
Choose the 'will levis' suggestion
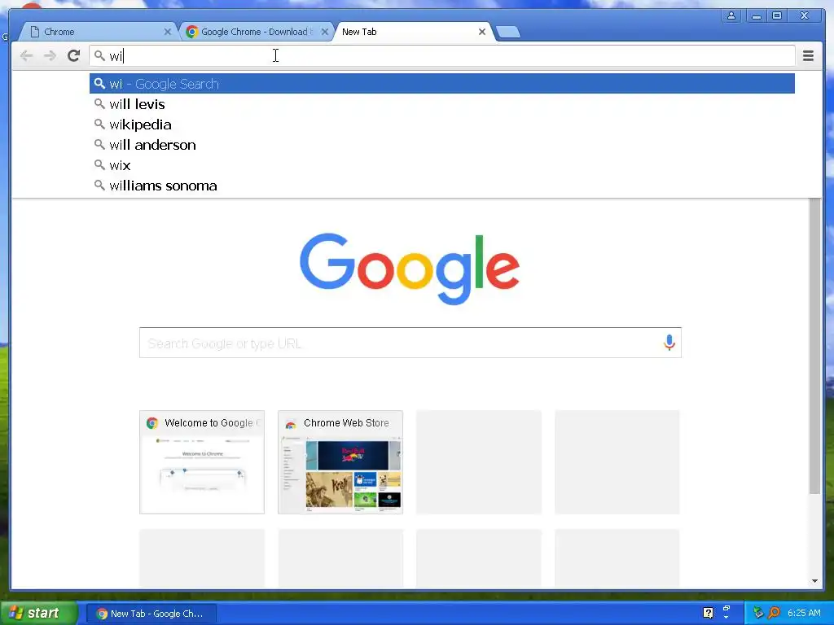[x=442, y=104]
